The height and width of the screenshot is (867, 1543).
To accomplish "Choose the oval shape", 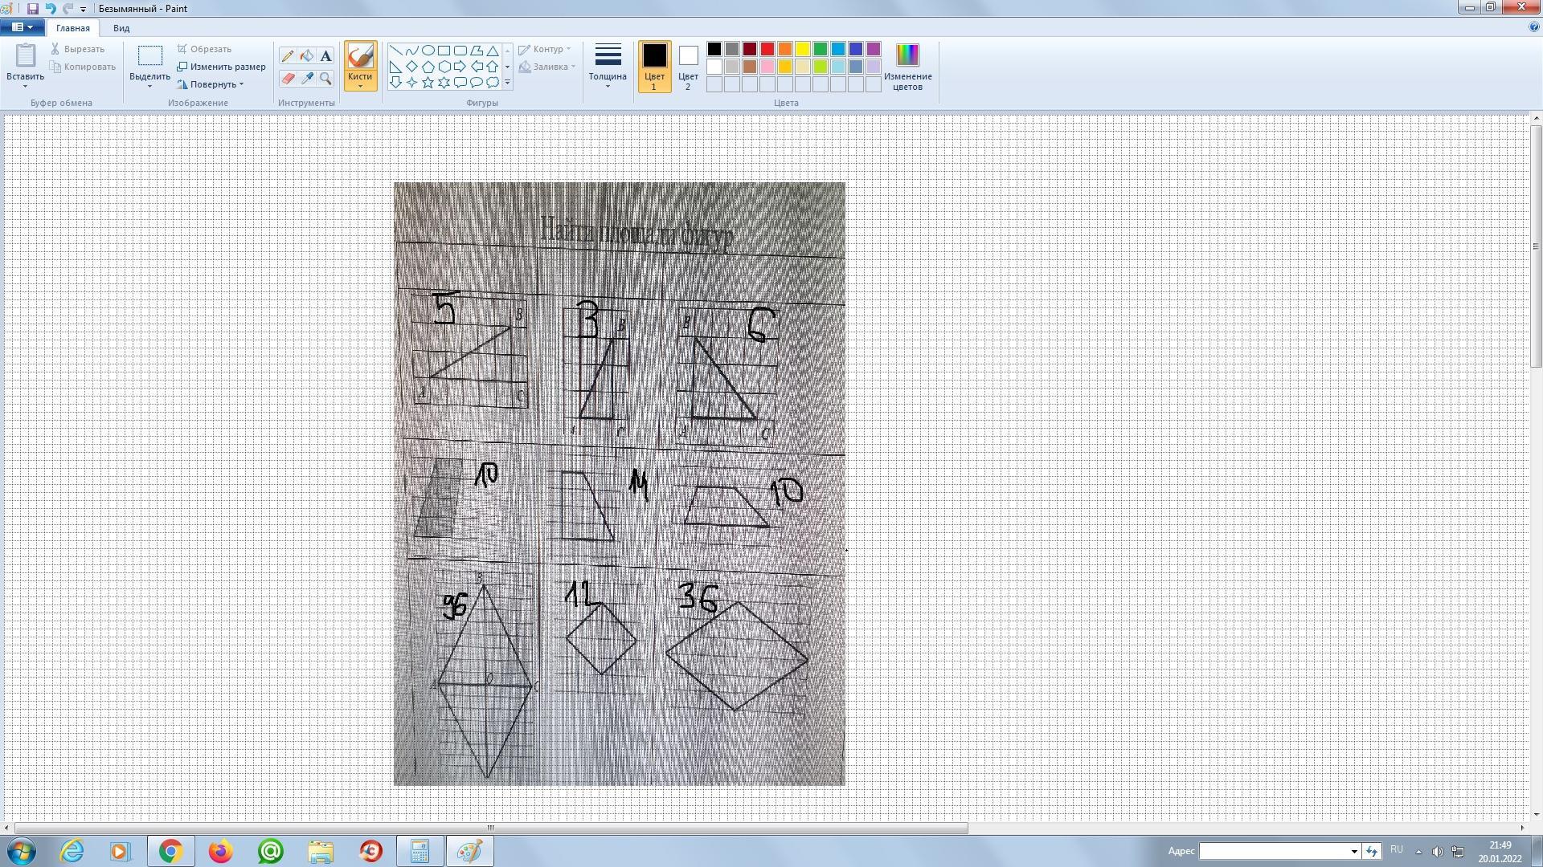I will (428, 50).
